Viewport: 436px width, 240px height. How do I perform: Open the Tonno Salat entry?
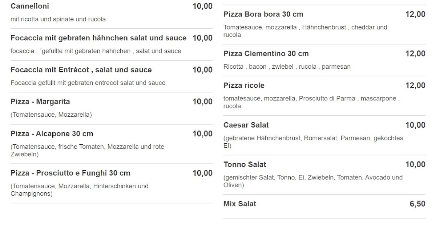[x=324, y=175]
